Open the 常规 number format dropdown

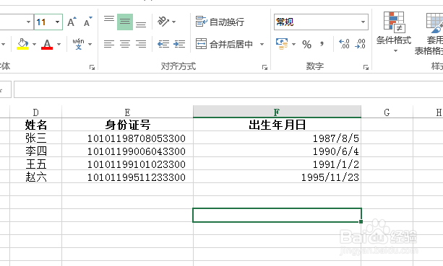pyautogui.click(x=363, y=22)
